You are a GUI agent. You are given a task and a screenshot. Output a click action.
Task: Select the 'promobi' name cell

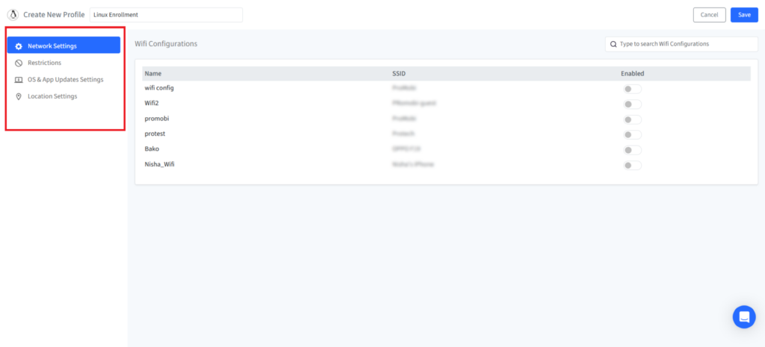click(x=157, y=119)
